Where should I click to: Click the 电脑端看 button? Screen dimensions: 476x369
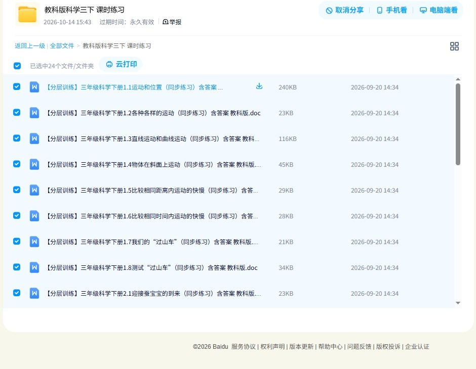click(439, 10)
